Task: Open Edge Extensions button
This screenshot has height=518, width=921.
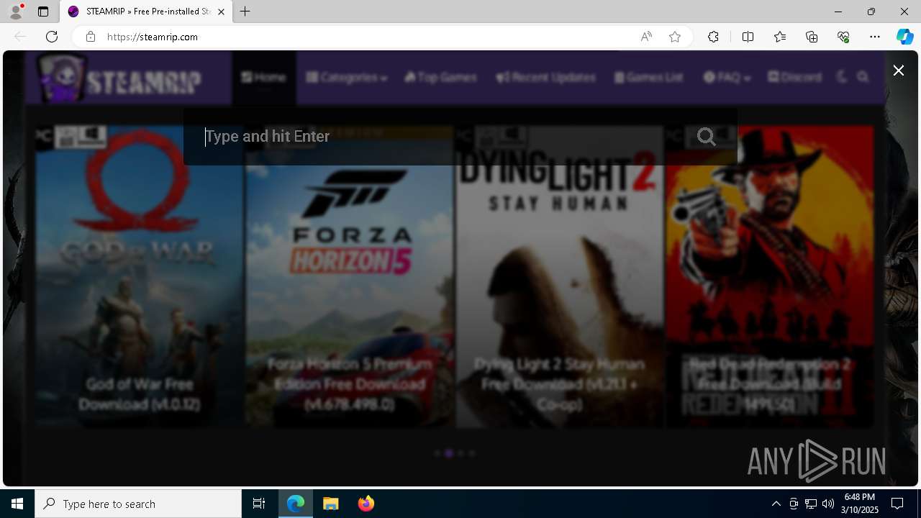Action: coord(713,37)
